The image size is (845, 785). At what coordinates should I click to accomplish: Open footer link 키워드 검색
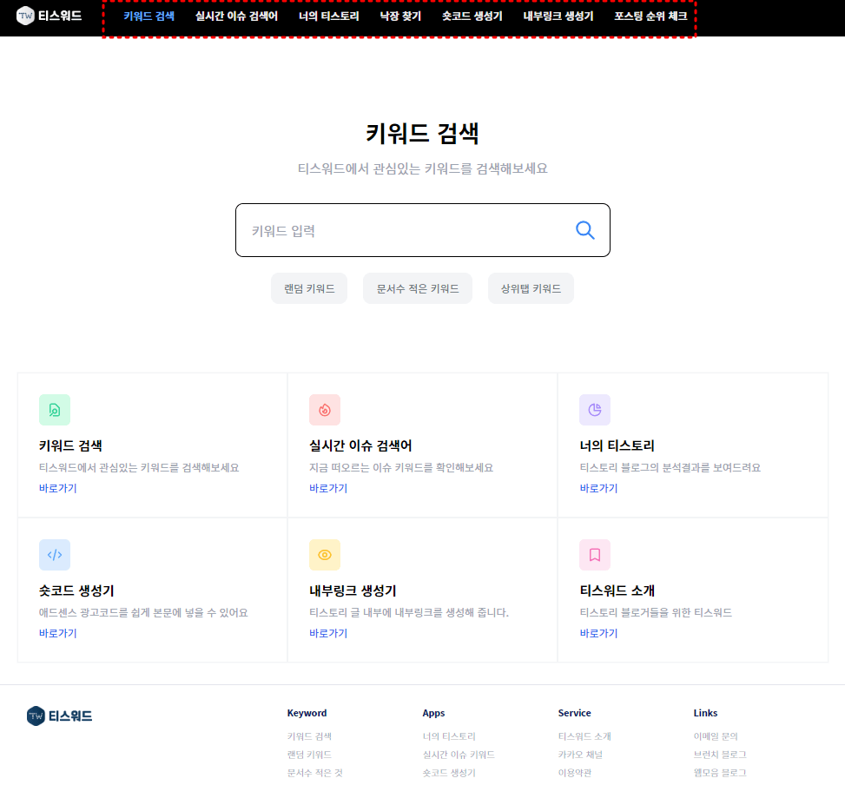point(309,736)
